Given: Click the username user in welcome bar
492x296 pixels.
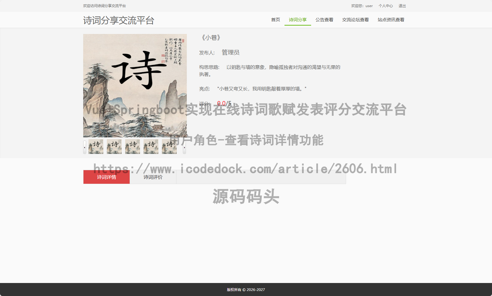Looking at the screenshot, I should (x=369, y=6).
